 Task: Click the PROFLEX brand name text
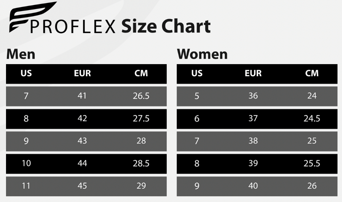click(x=73, y=27)
